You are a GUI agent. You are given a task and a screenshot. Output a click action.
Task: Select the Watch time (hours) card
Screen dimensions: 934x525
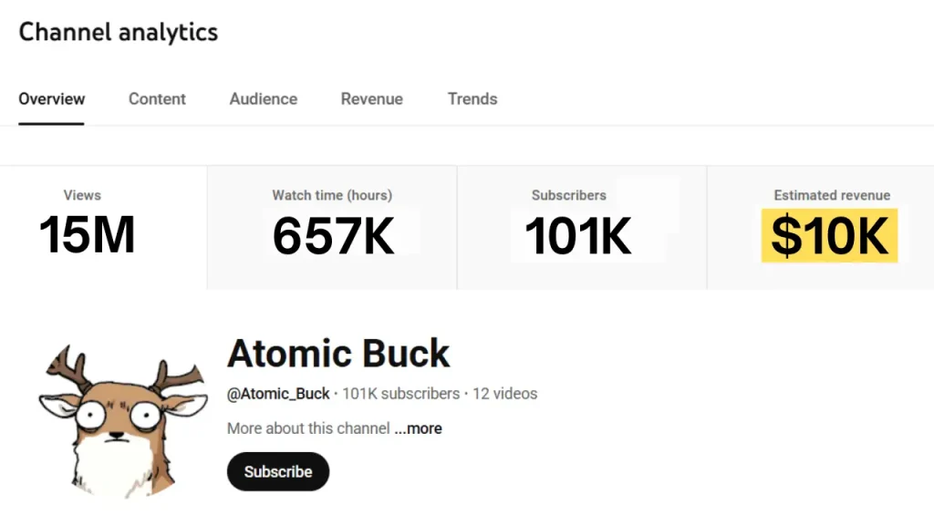pyautogui.click(x=332, y=227)
